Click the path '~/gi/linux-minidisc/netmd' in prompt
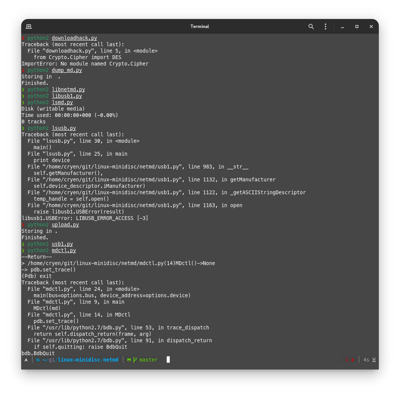The width and height of the screenshot is (400, 393). click(x=81, y=360)
